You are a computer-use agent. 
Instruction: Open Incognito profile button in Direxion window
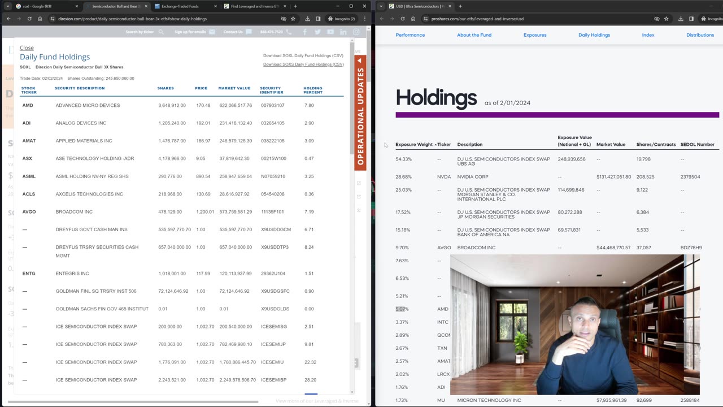341,19
